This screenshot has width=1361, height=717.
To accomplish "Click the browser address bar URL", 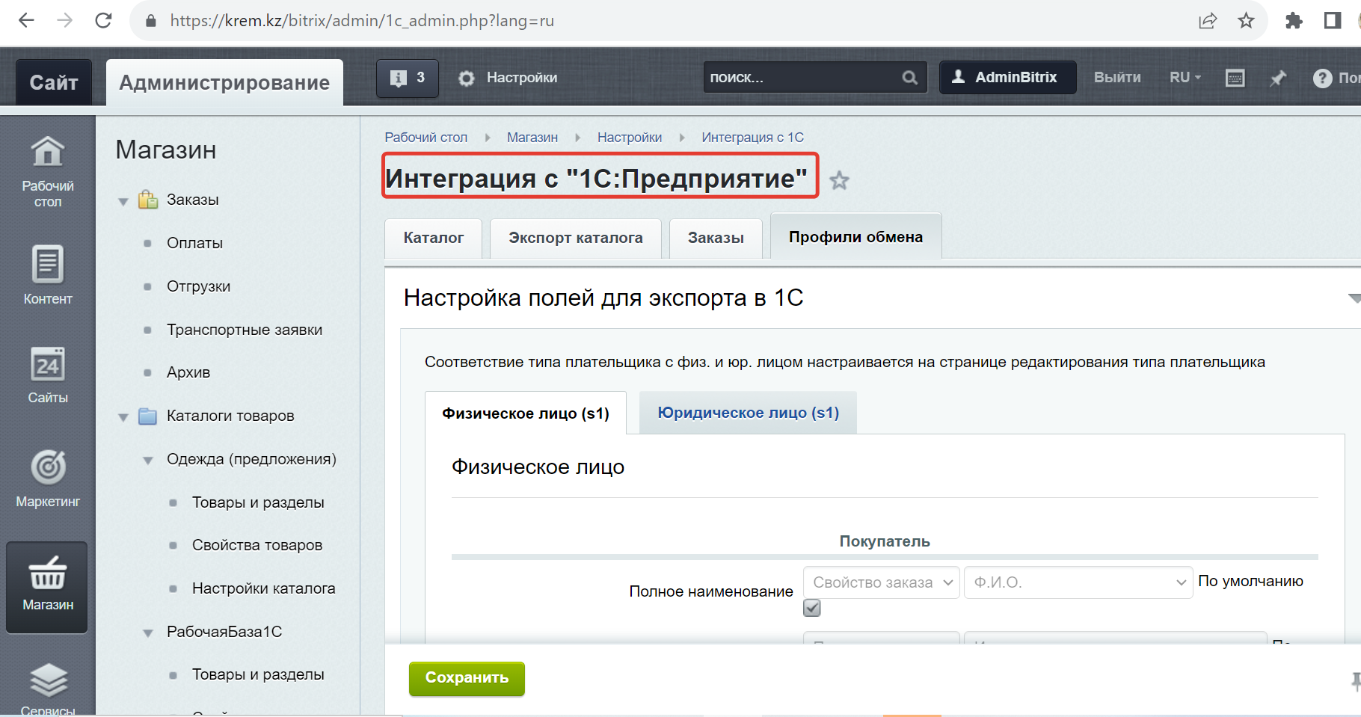I will click(x=362, y=21).
